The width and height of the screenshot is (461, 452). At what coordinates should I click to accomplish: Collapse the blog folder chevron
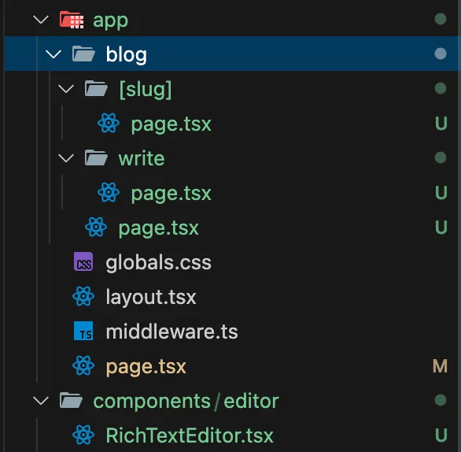coord(53,54)
